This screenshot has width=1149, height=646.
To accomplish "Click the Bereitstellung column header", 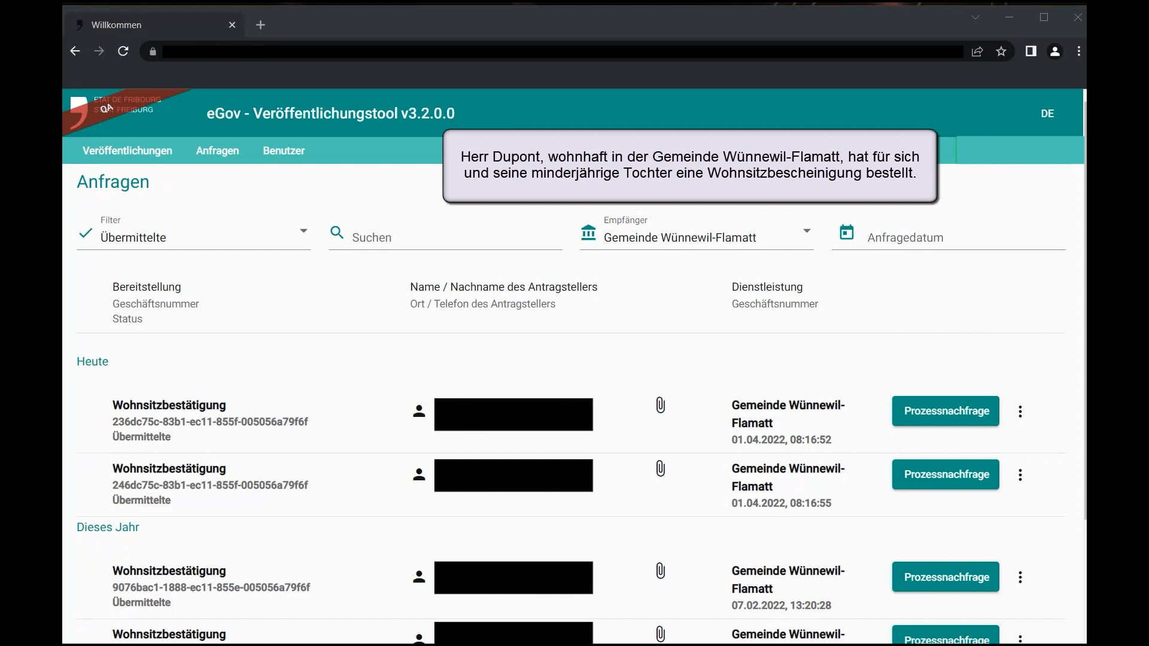I will coord(147,287).
